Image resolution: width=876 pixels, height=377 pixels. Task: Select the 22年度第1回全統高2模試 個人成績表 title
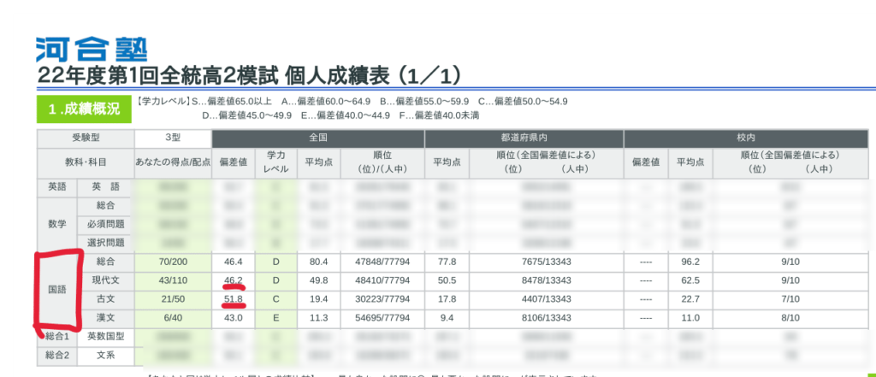[x=250, y=75]
